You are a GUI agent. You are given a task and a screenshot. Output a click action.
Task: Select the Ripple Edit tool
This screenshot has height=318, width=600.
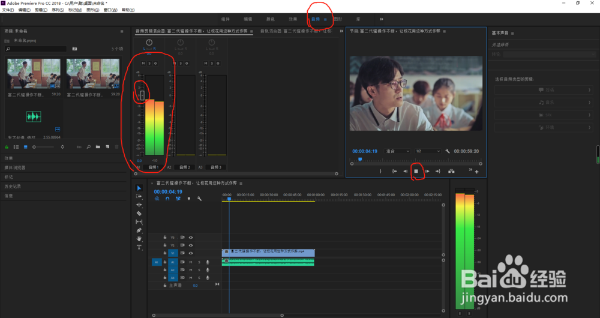coord(139,205)
